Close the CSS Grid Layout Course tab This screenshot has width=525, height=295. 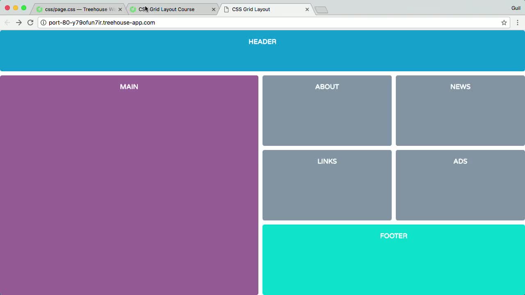click(x=213, y=9)
